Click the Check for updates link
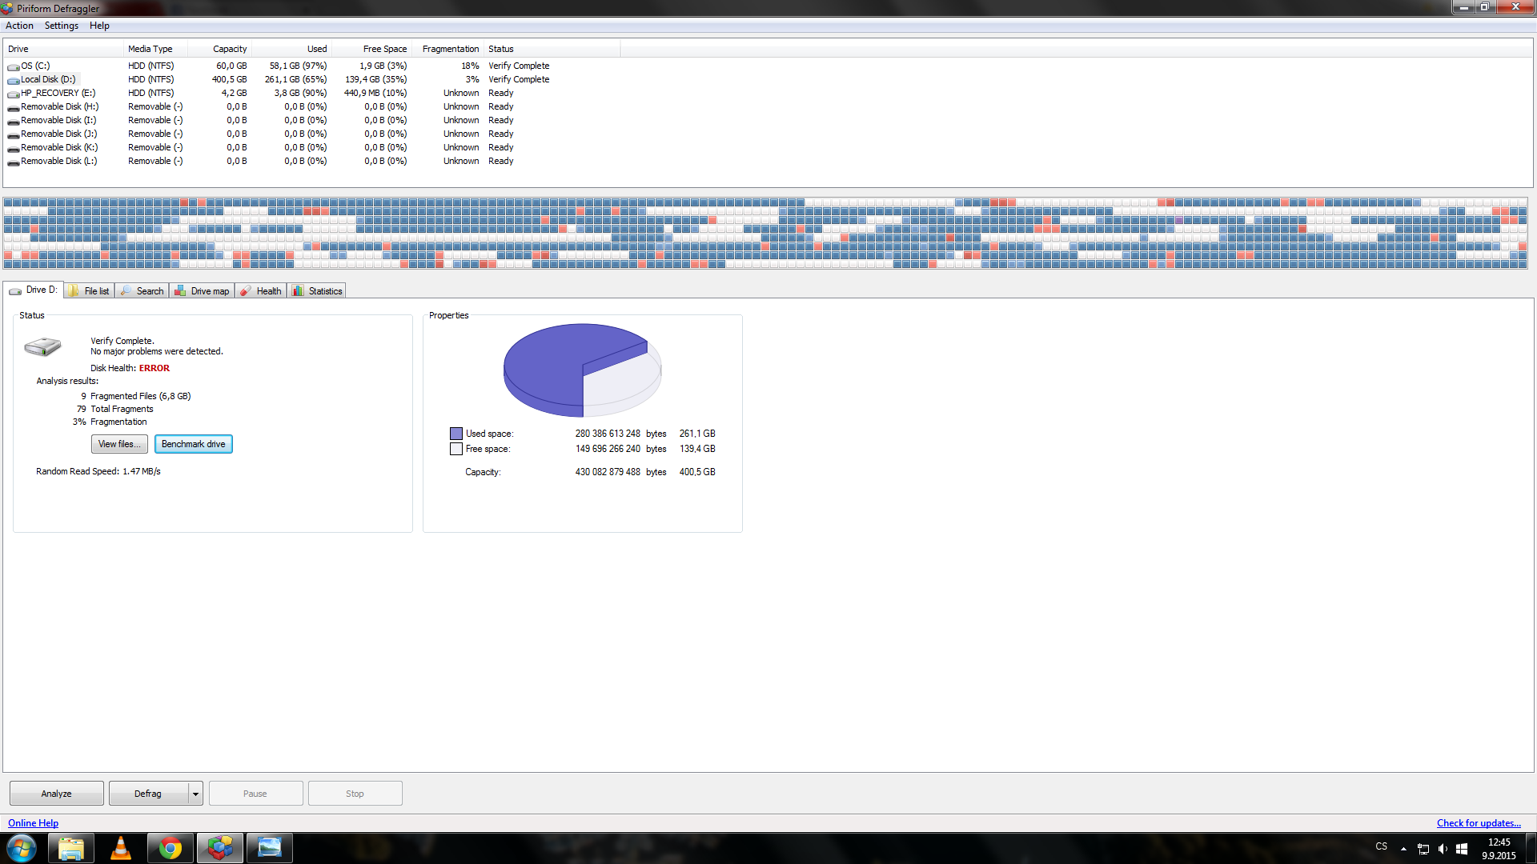The image size is (1537, 864). point(1478,822)
